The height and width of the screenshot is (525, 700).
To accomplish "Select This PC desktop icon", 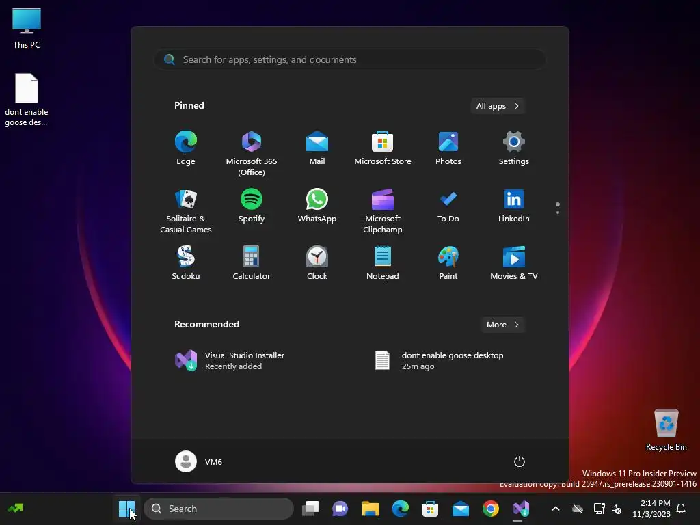I will pos(27,28).
